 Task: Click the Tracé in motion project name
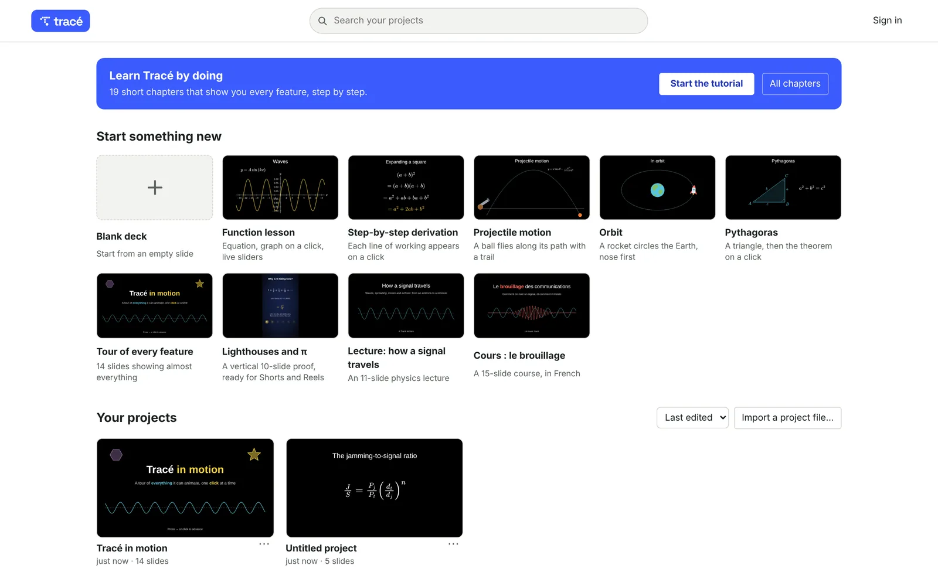[x=132, y=548]
